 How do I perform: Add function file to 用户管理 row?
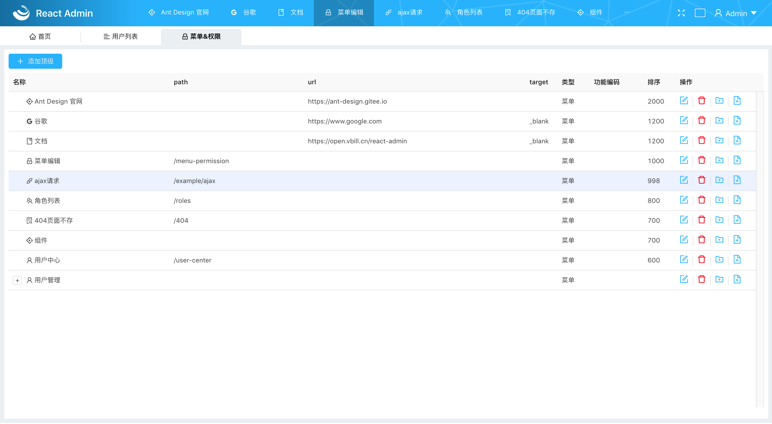[737, 279]
